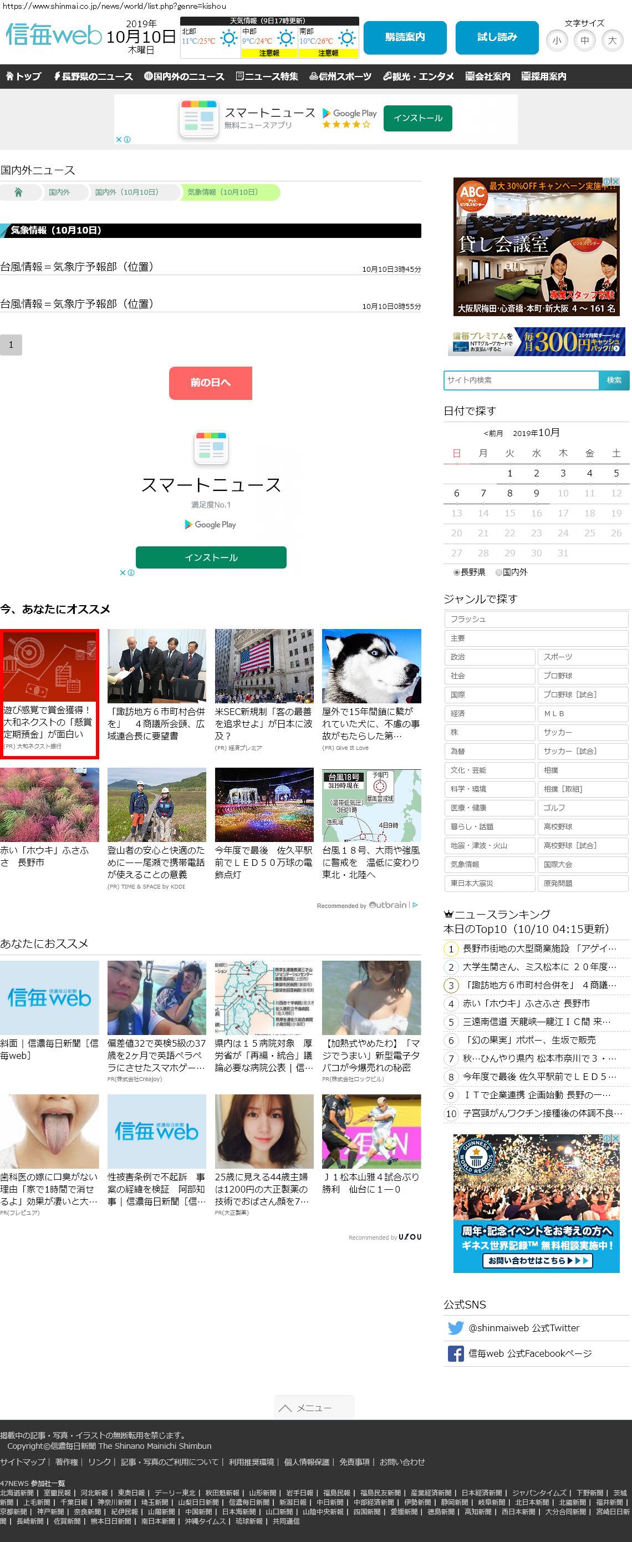632x1542 pixels.
Task: Click the home icon in the breadcrumb
Action: point(18,192)
